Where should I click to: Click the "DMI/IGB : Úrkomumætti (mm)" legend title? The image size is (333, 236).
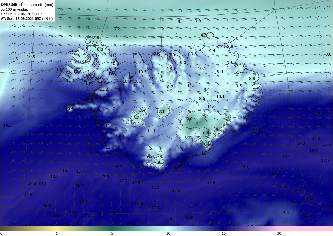pos(27,5)
